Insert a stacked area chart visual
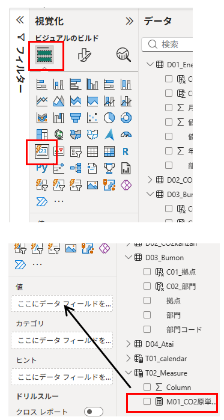 76,101
